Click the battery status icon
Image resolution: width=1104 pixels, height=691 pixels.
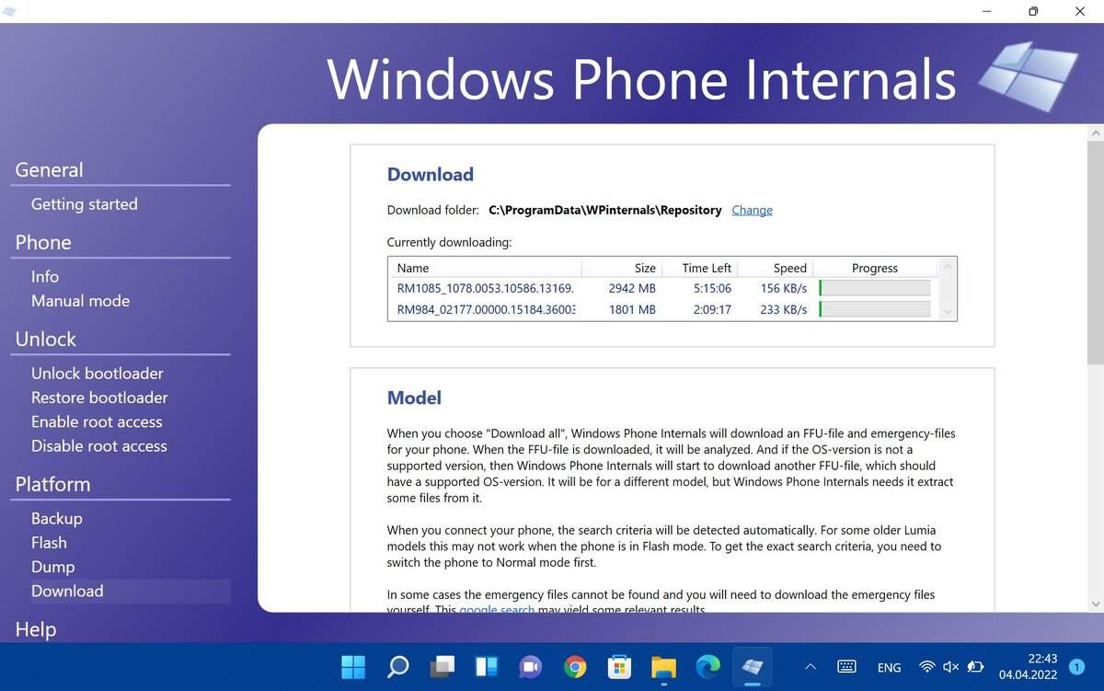click(975, 667)
